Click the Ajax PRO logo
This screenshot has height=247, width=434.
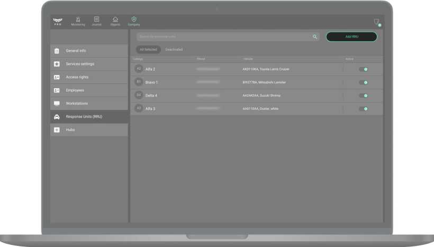(58, 21)
